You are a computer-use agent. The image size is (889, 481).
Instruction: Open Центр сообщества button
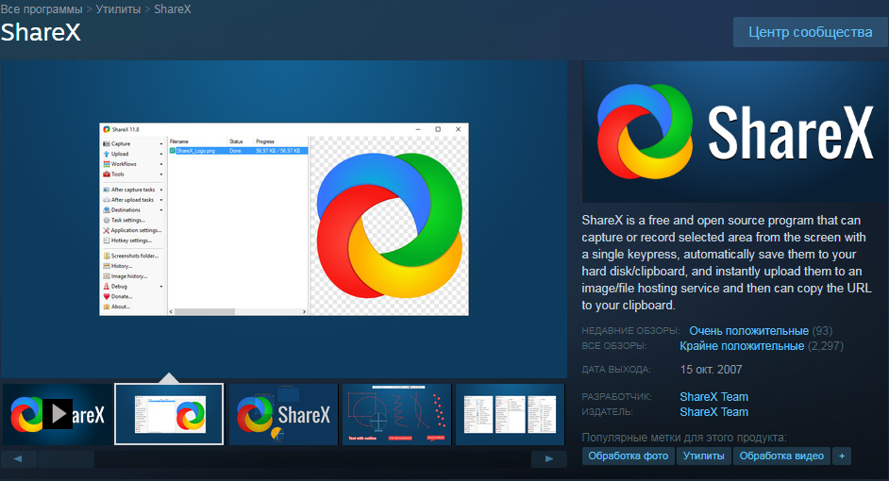pos(810,32)
